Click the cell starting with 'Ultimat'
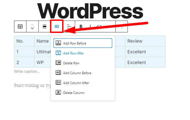Viewport: 190px width, 120px height. click(43, 52)
